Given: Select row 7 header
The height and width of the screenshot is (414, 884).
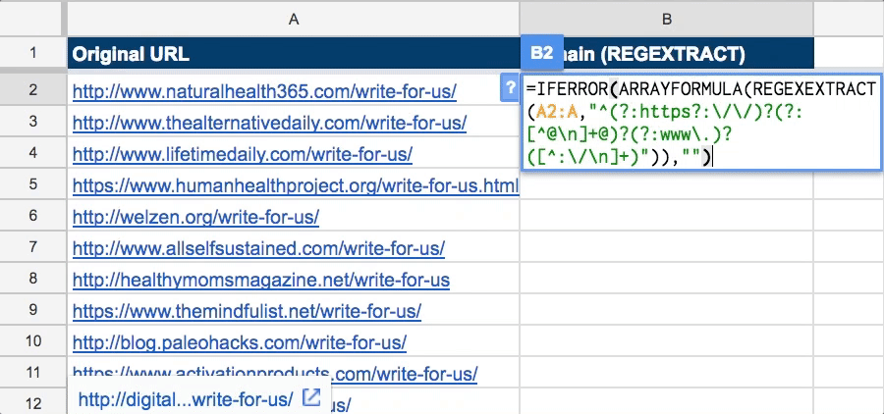Looking at the screenshot, I should [32, 248].
